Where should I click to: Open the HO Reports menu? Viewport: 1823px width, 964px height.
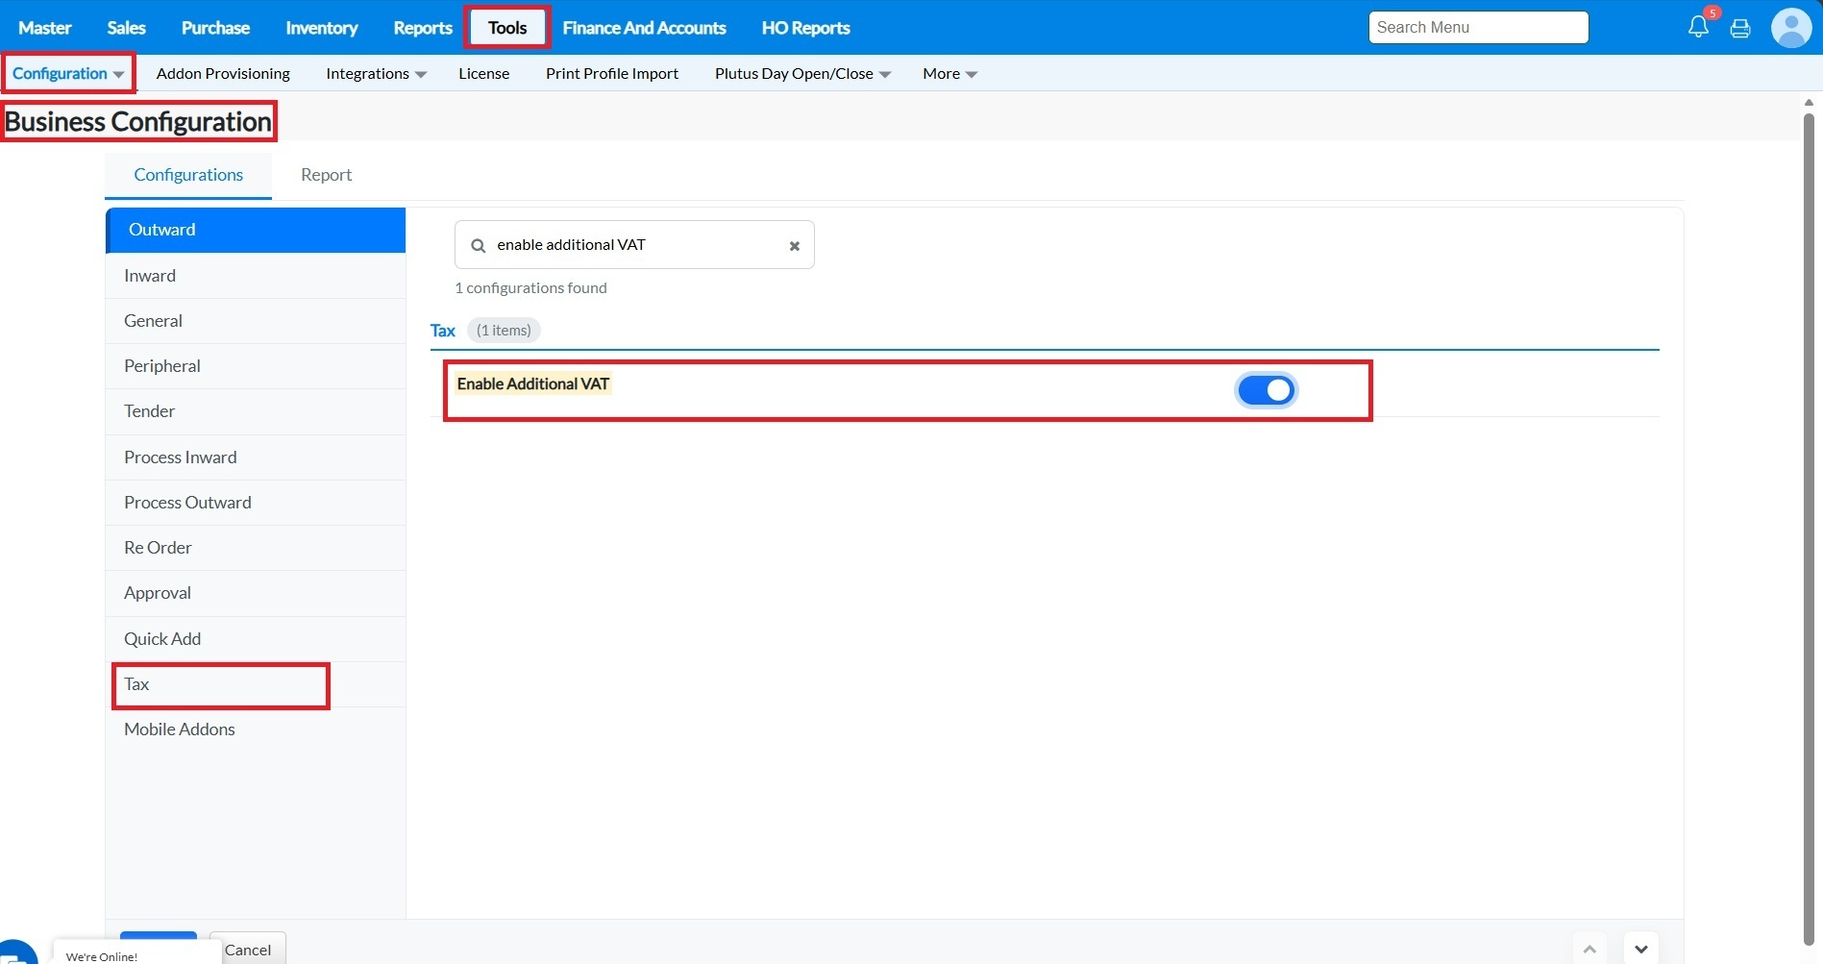805,28
